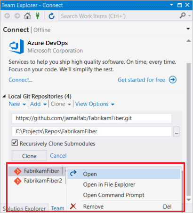The image size is (193, 213).
Task: Browse for folder with ellipsis button
Action: 177,131
